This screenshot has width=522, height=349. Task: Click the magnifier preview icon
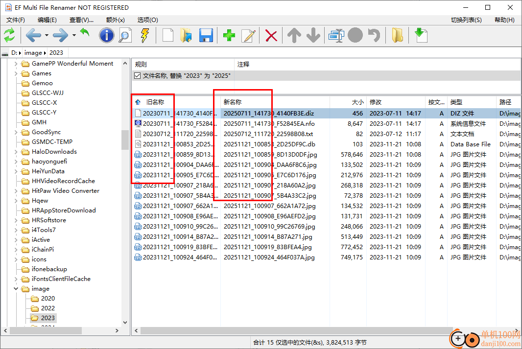click(125, 35)
